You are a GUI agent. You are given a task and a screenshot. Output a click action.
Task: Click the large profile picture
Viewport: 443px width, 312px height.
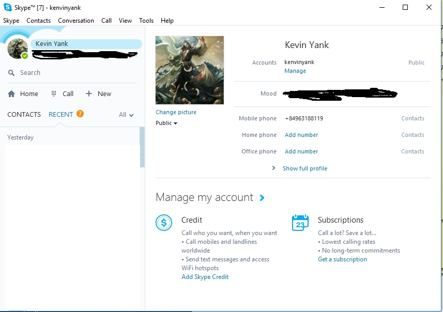pos(190,70)
